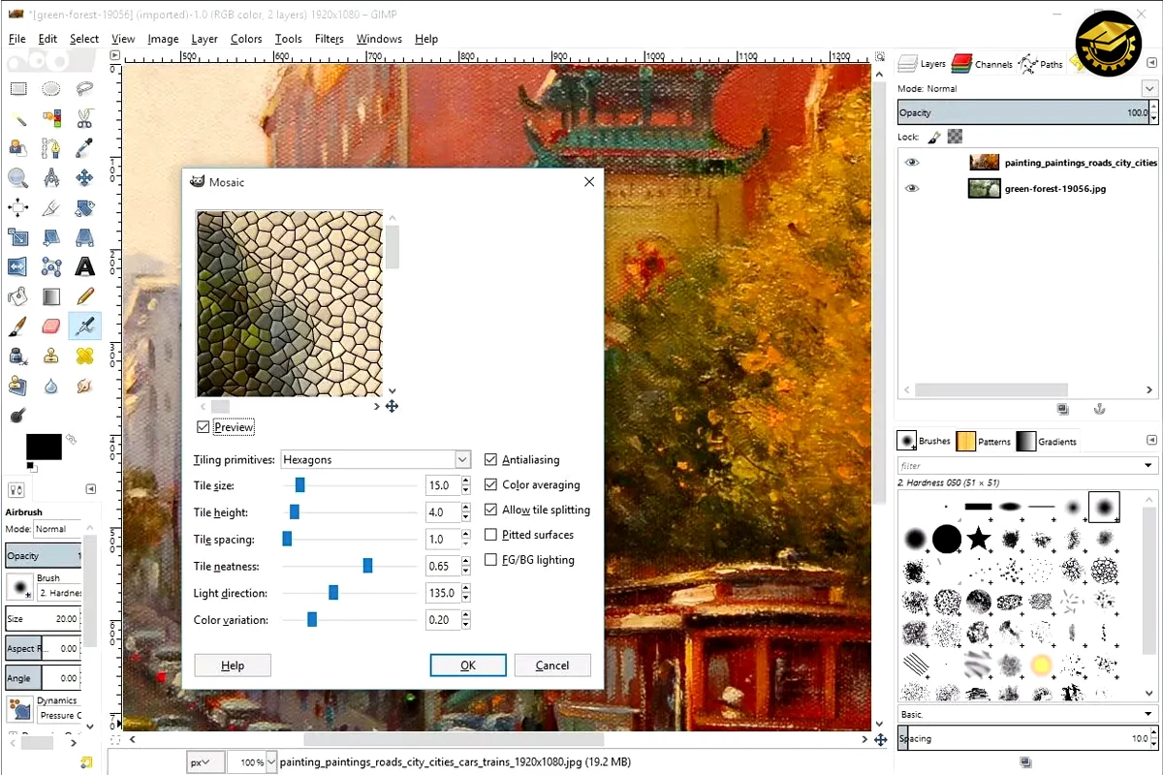Toggle the lock alpha channel checkerboard icon

pos(956,138)
